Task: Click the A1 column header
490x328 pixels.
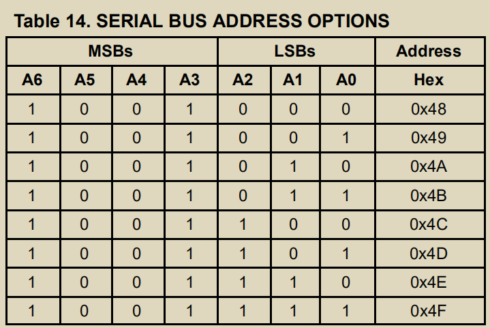Action: (x=296, y=80)
